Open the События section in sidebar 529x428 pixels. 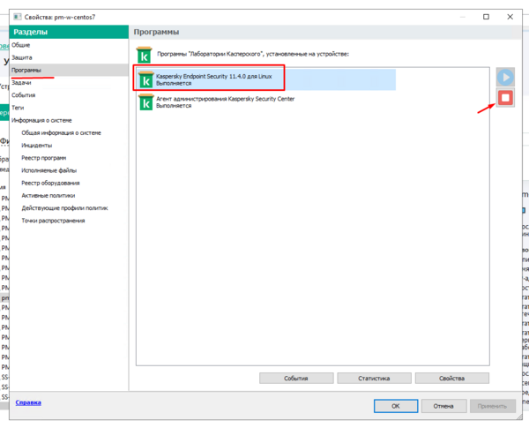[23, 95]
